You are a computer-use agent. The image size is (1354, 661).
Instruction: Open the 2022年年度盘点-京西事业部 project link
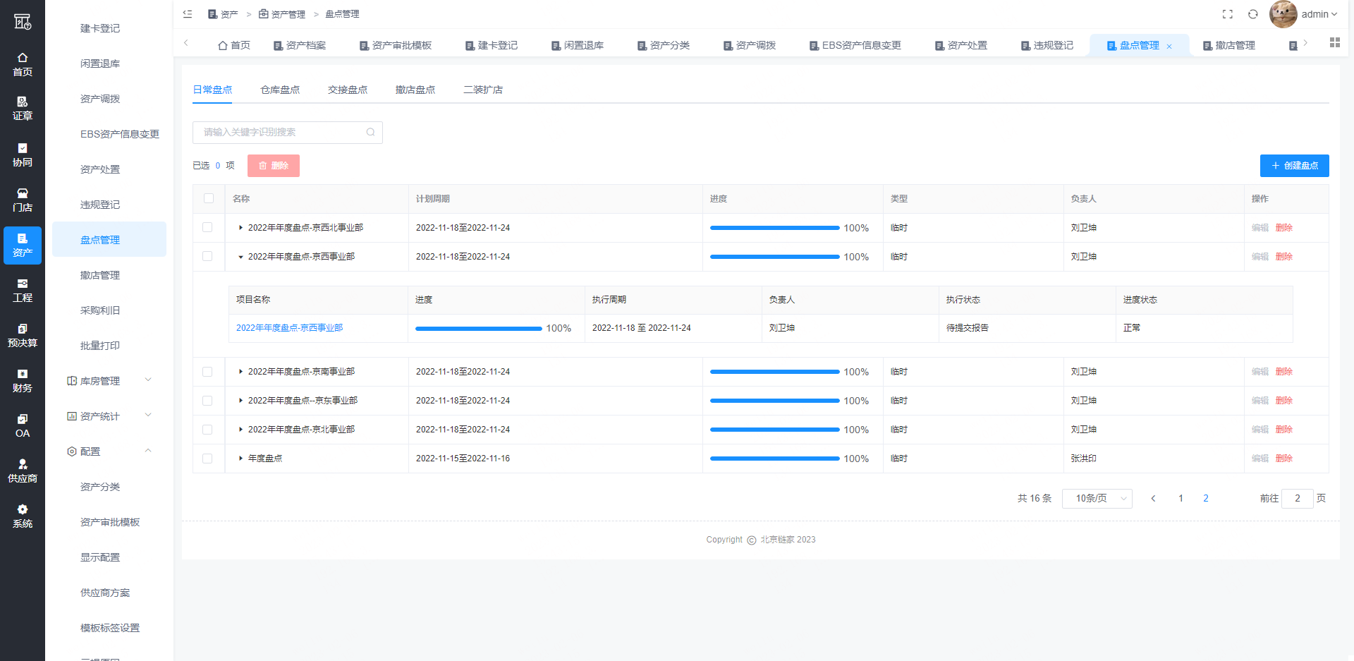tap(289, 328)
